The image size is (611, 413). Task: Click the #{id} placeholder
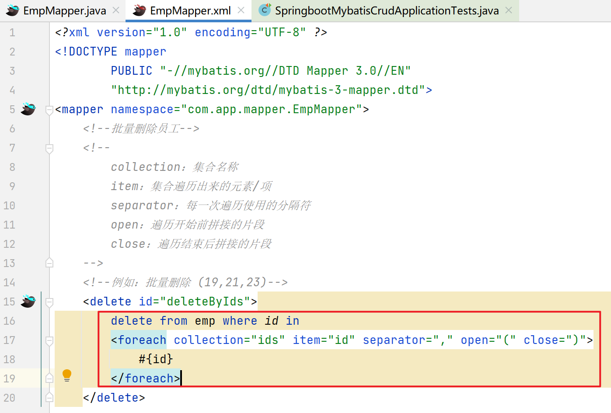[156, 359]
